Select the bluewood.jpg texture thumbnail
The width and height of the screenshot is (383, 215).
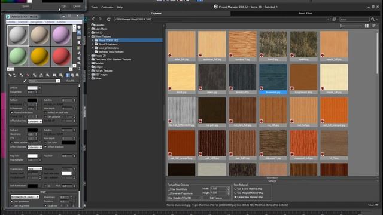[273, 79]
